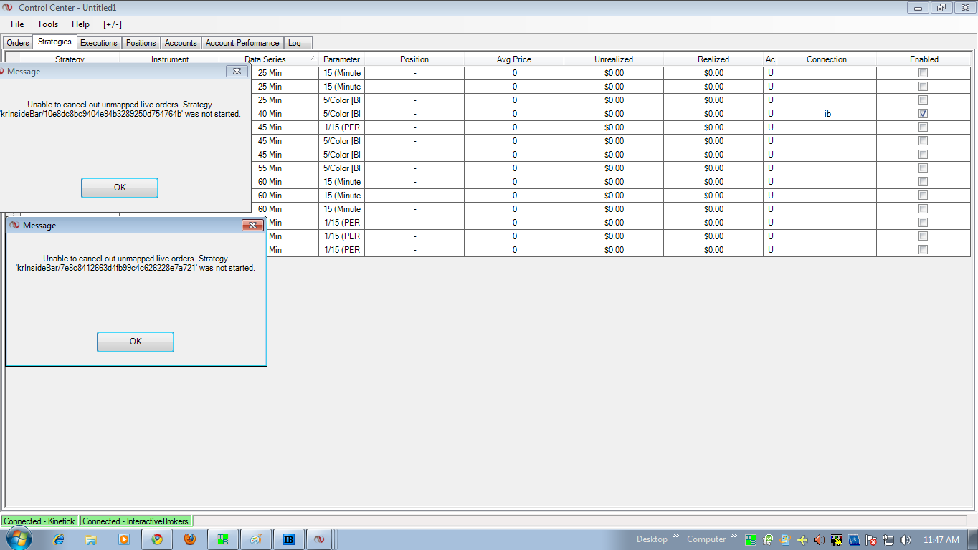
Task: Enable the 25 Min 5/Color strategy checkbox
Action: [924, 100]
